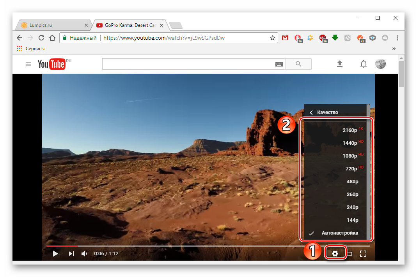Select the 144p quality option
417x277 pixels.
tap(352, 220)
